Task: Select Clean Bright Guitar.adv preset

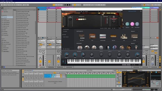Action: [23, 22]
